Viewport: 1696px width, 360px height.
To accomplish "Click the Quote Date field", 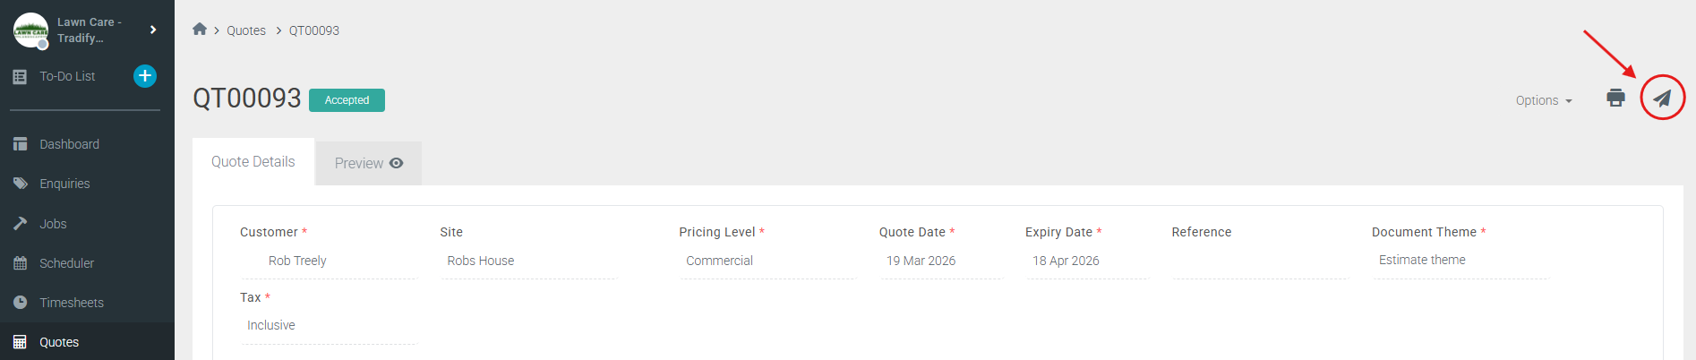I will click(940, 261).
